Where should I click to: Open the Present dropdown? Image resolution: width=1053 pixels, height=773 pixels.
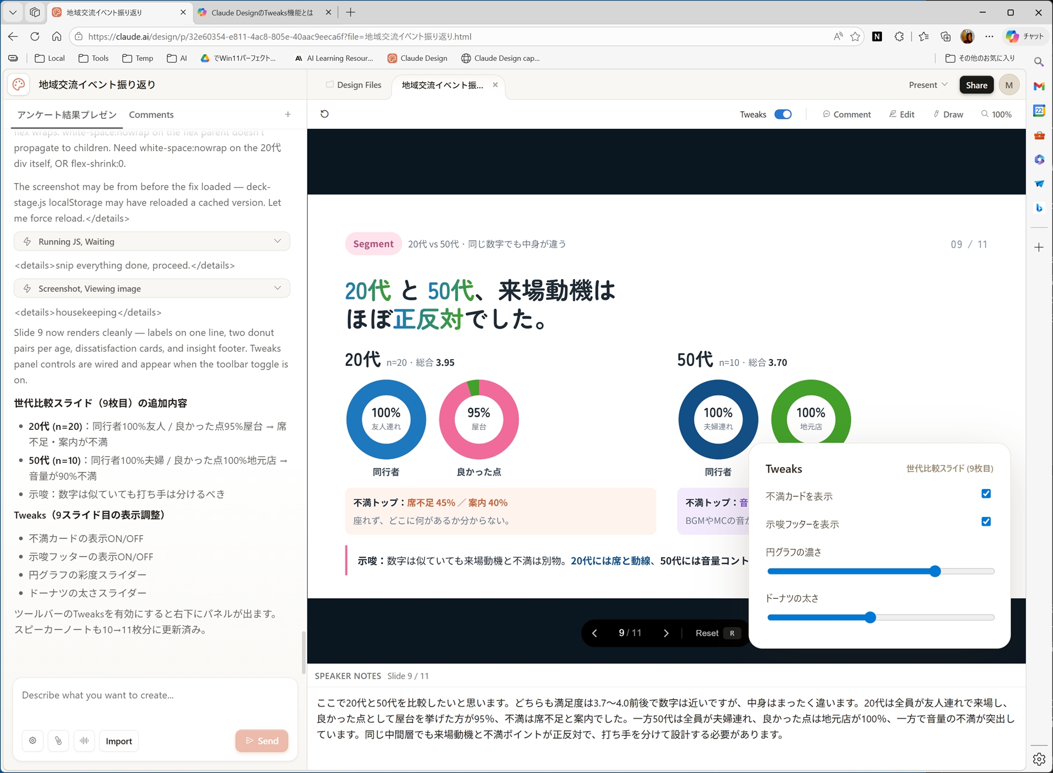pyautogui.click(x=927, y=84)
